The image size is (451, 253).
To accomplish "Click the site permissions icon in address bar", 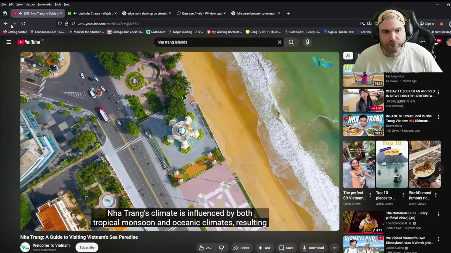I will coord(73,24).
